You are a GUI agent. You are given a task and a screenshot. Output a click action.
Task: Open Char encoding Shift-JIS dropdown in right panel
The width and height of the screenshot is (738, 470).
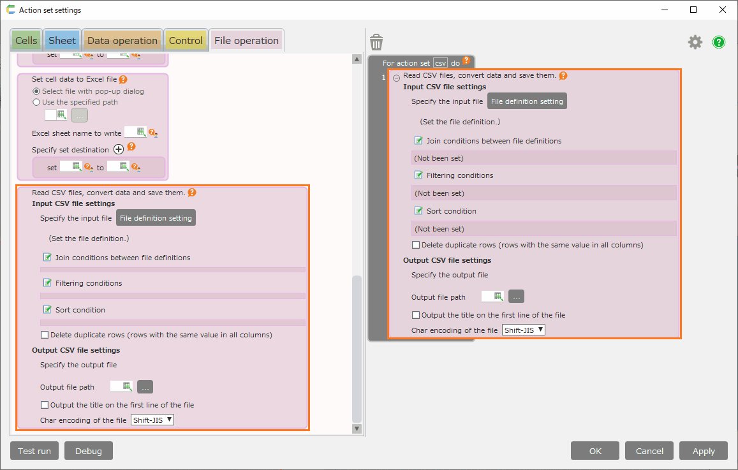(524, 330)
